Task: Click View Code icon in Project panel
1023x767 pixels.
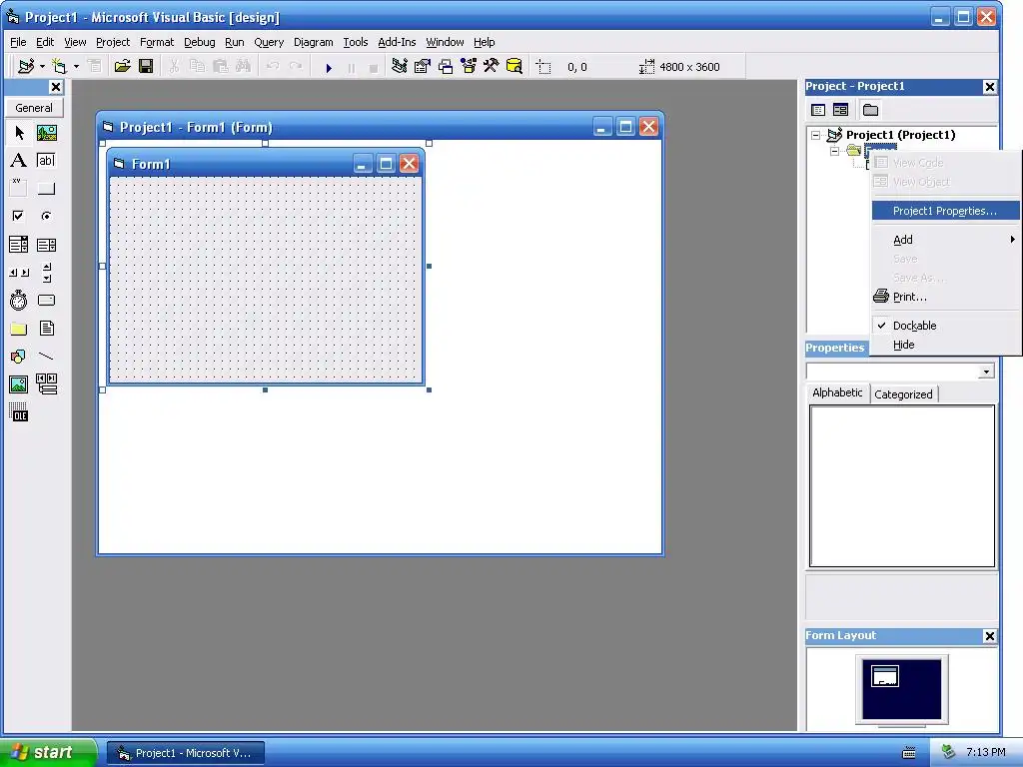Action: tap(818, 110)
